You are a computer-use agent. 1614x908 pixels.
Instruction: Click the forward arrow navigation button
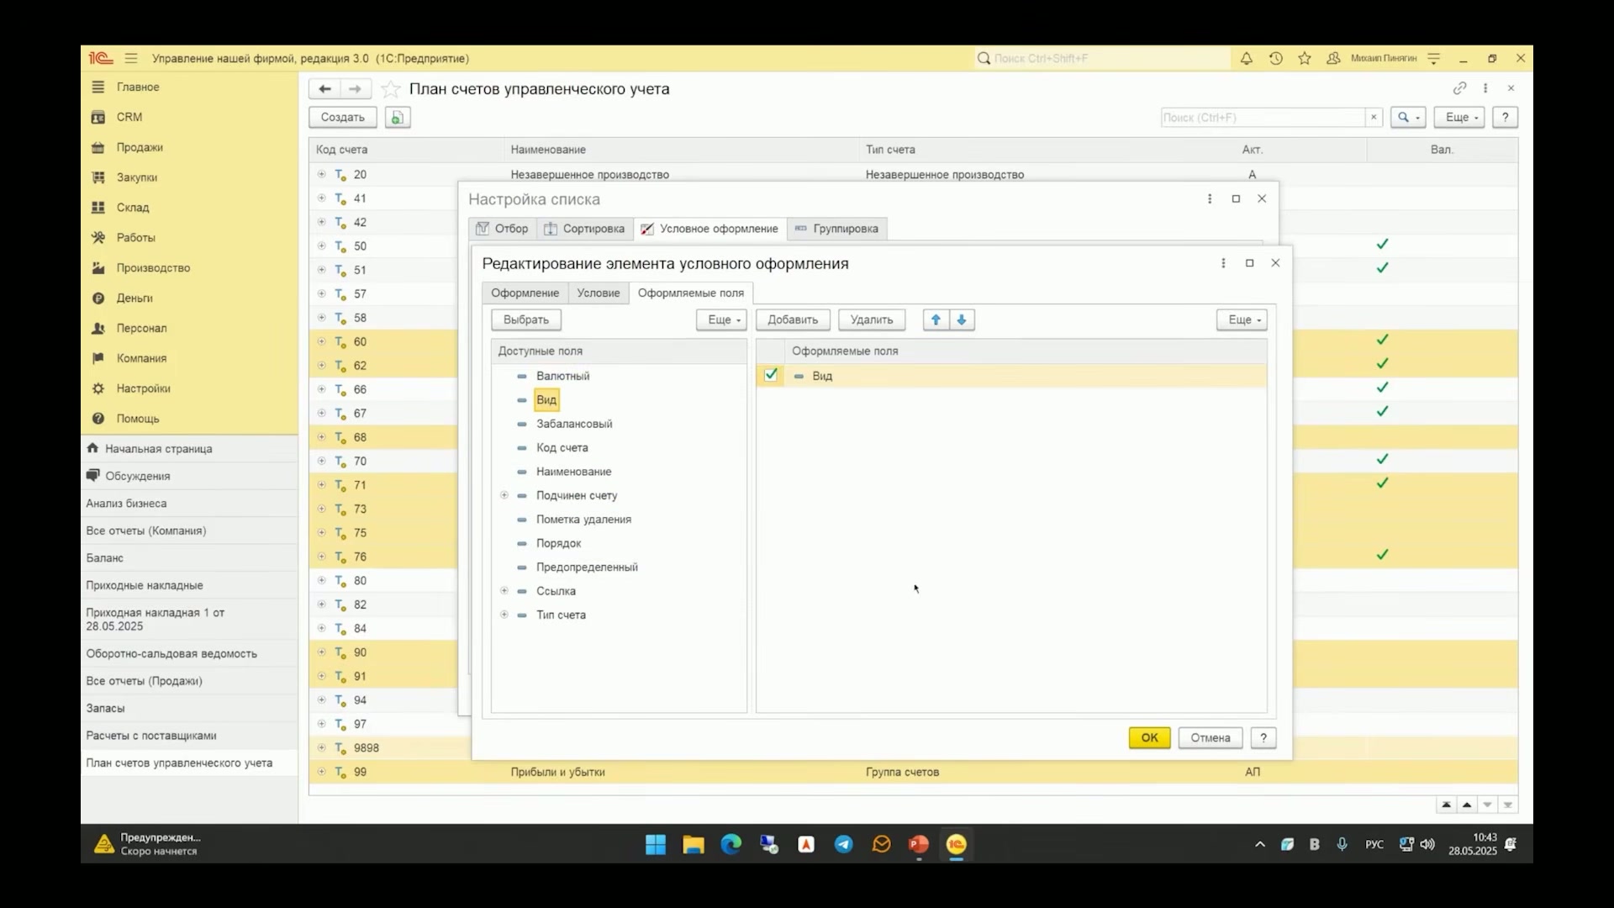point(356,89)
